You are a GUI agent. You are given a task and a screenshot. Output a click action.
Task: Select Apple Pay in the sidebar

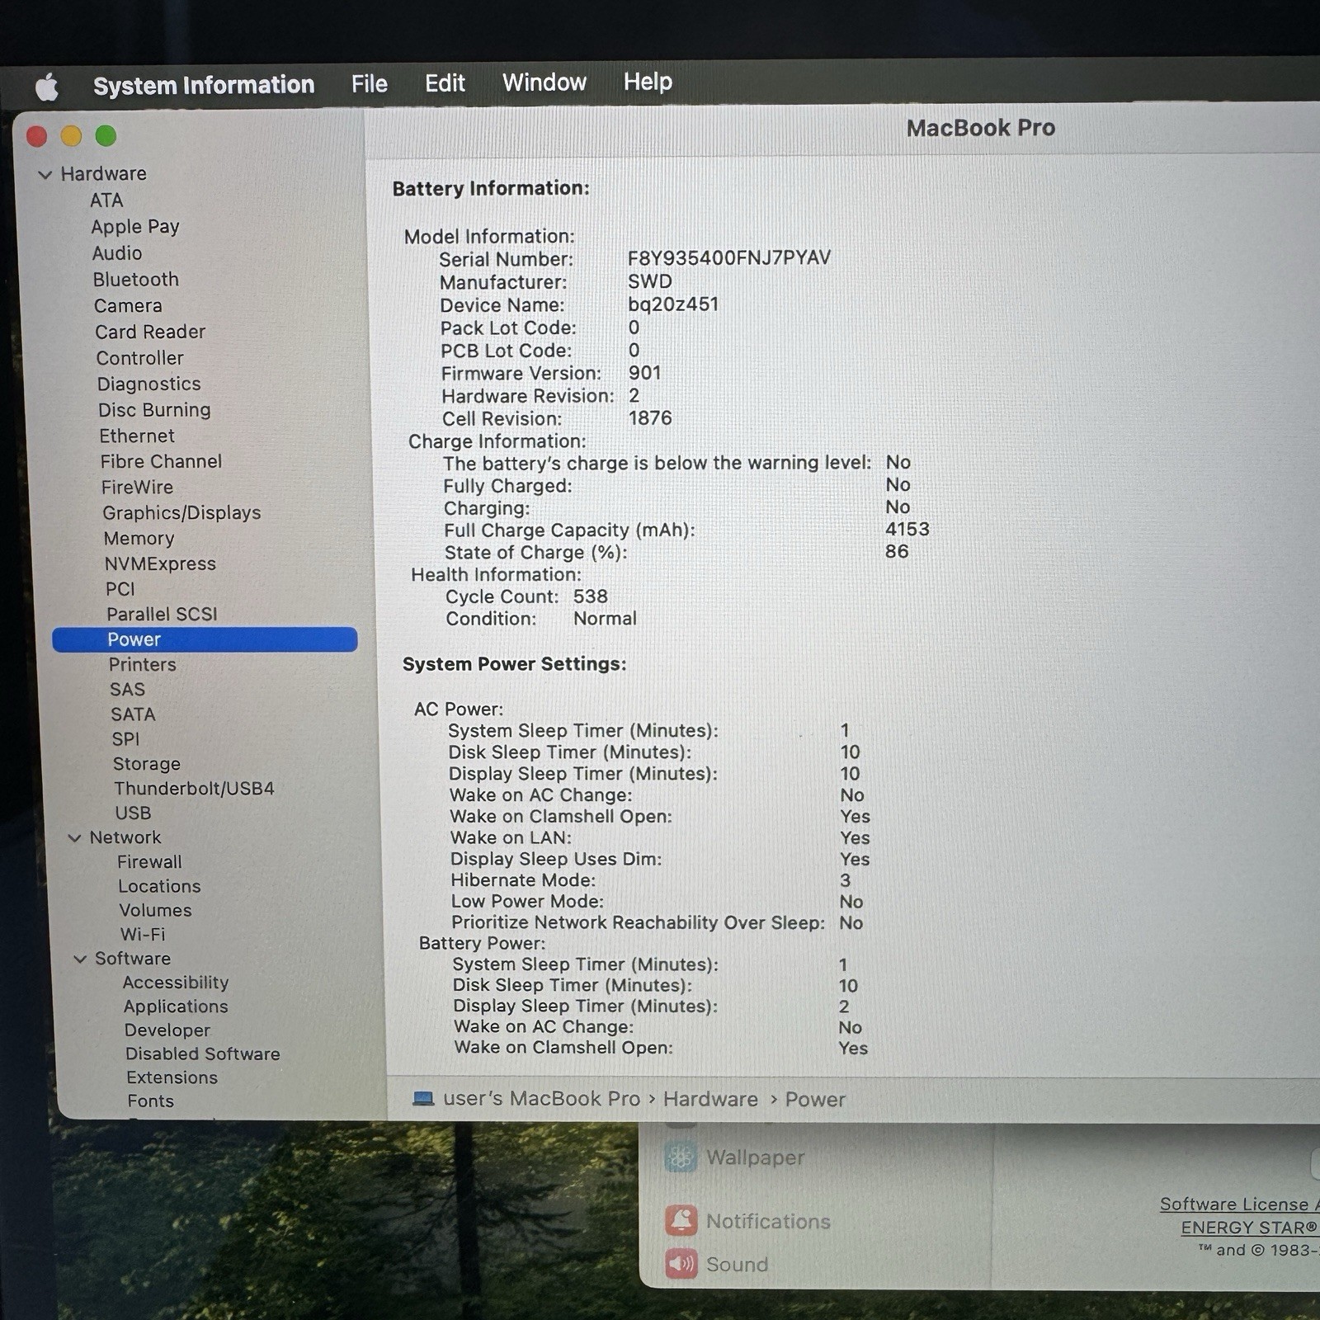(x=135, y=227)
